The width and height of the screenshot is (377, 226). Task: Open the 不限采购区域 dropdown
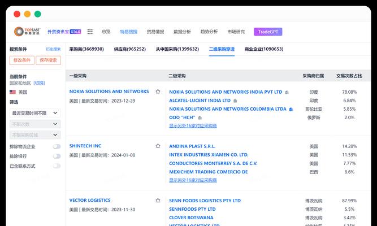[35, 135]
